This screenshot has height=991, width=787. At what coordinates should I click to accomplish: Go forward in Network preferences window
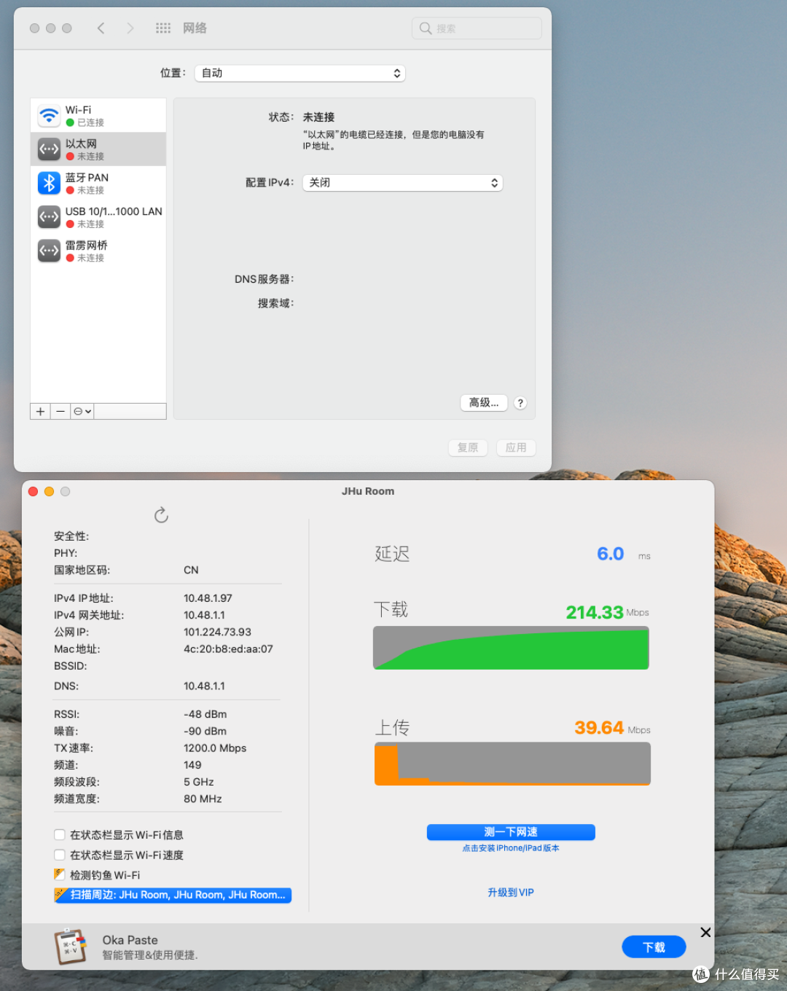(130, 28)
